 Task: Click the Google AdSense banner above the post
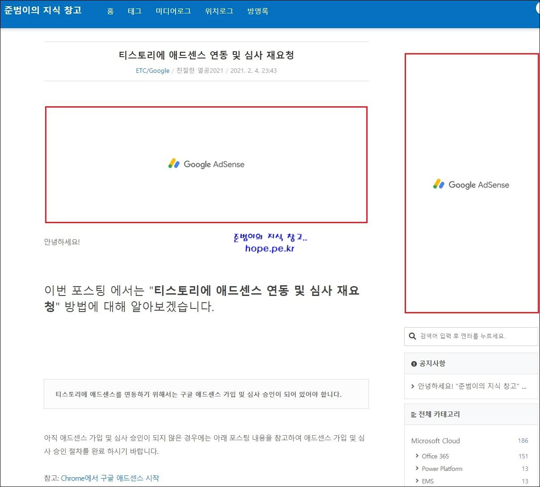206,164
